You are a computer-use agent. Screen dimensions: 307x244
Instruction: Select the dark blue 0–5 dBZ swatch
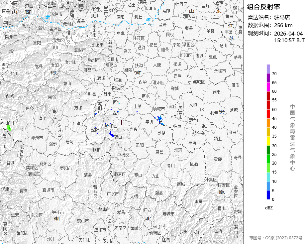268,195
